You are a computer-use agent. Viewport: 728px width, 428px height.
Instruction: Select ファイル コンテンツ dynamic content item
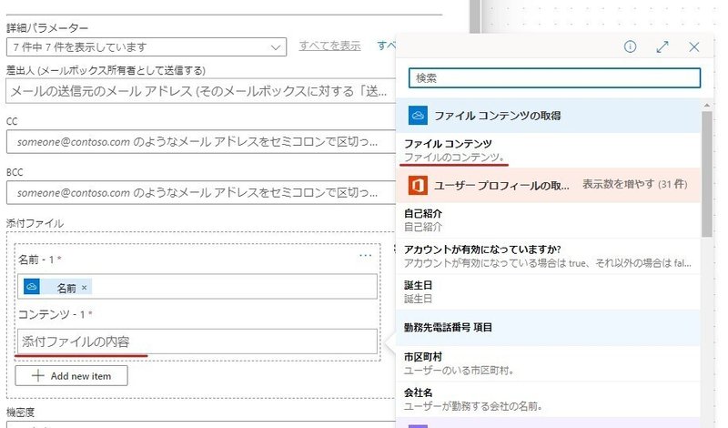[548, 150]
